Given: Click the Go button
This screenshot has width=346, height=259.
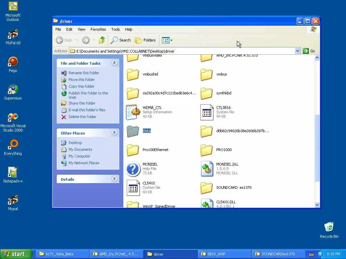Looking at the screenshot, I should click(309, 51).
